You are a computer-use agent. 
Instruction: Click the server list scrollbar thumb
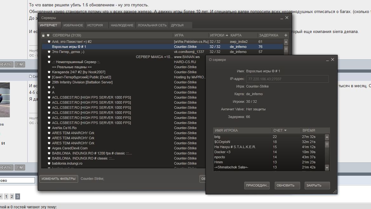(x=286, y=49)
